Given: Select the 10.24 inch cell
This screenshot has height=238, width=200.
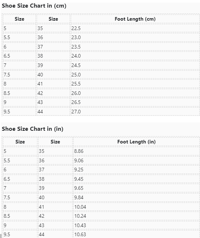Looking at the screenshot, I should tap(136, 216).
